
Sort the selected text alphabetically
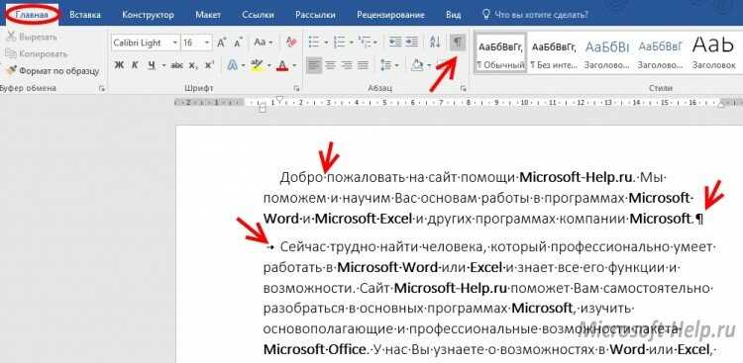(435, 43)
